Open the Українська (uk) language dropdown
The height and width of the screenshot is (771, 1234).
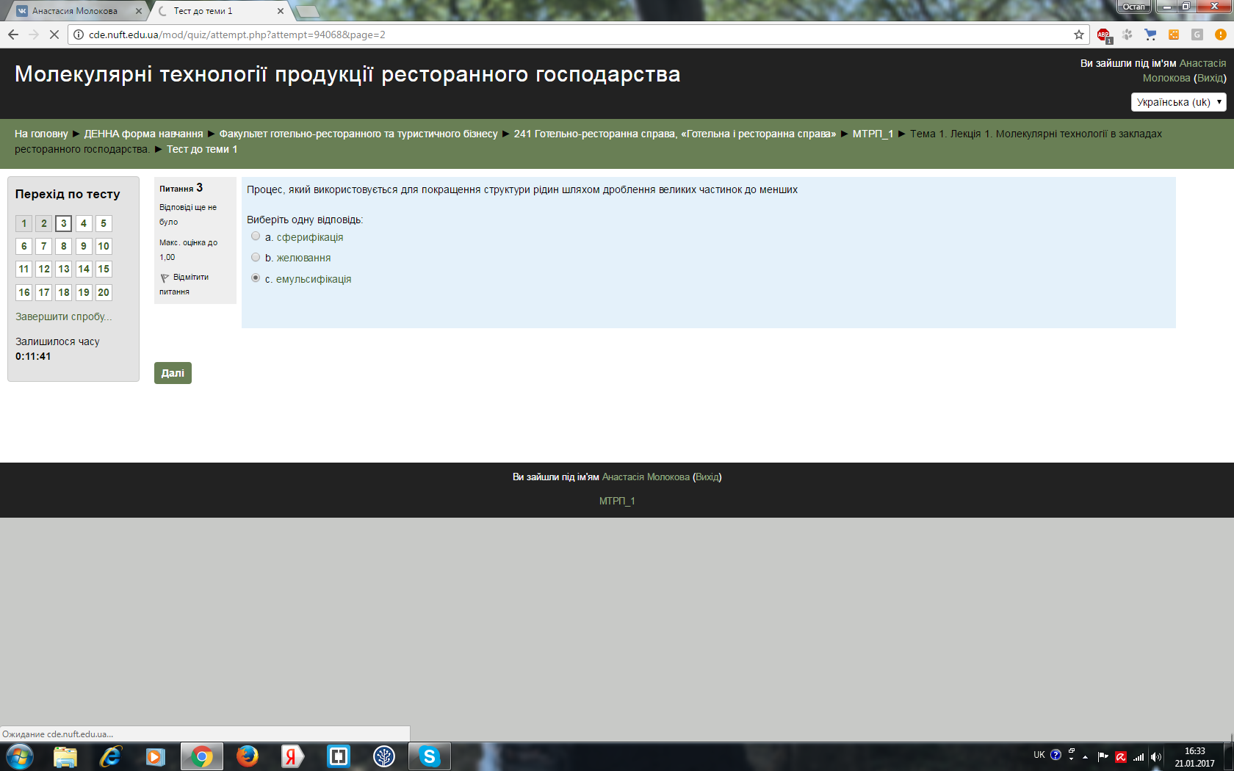pos(1178,102)
